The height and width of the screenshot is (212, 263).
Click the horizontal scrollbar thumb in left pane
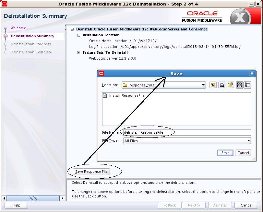pos(33,198)
